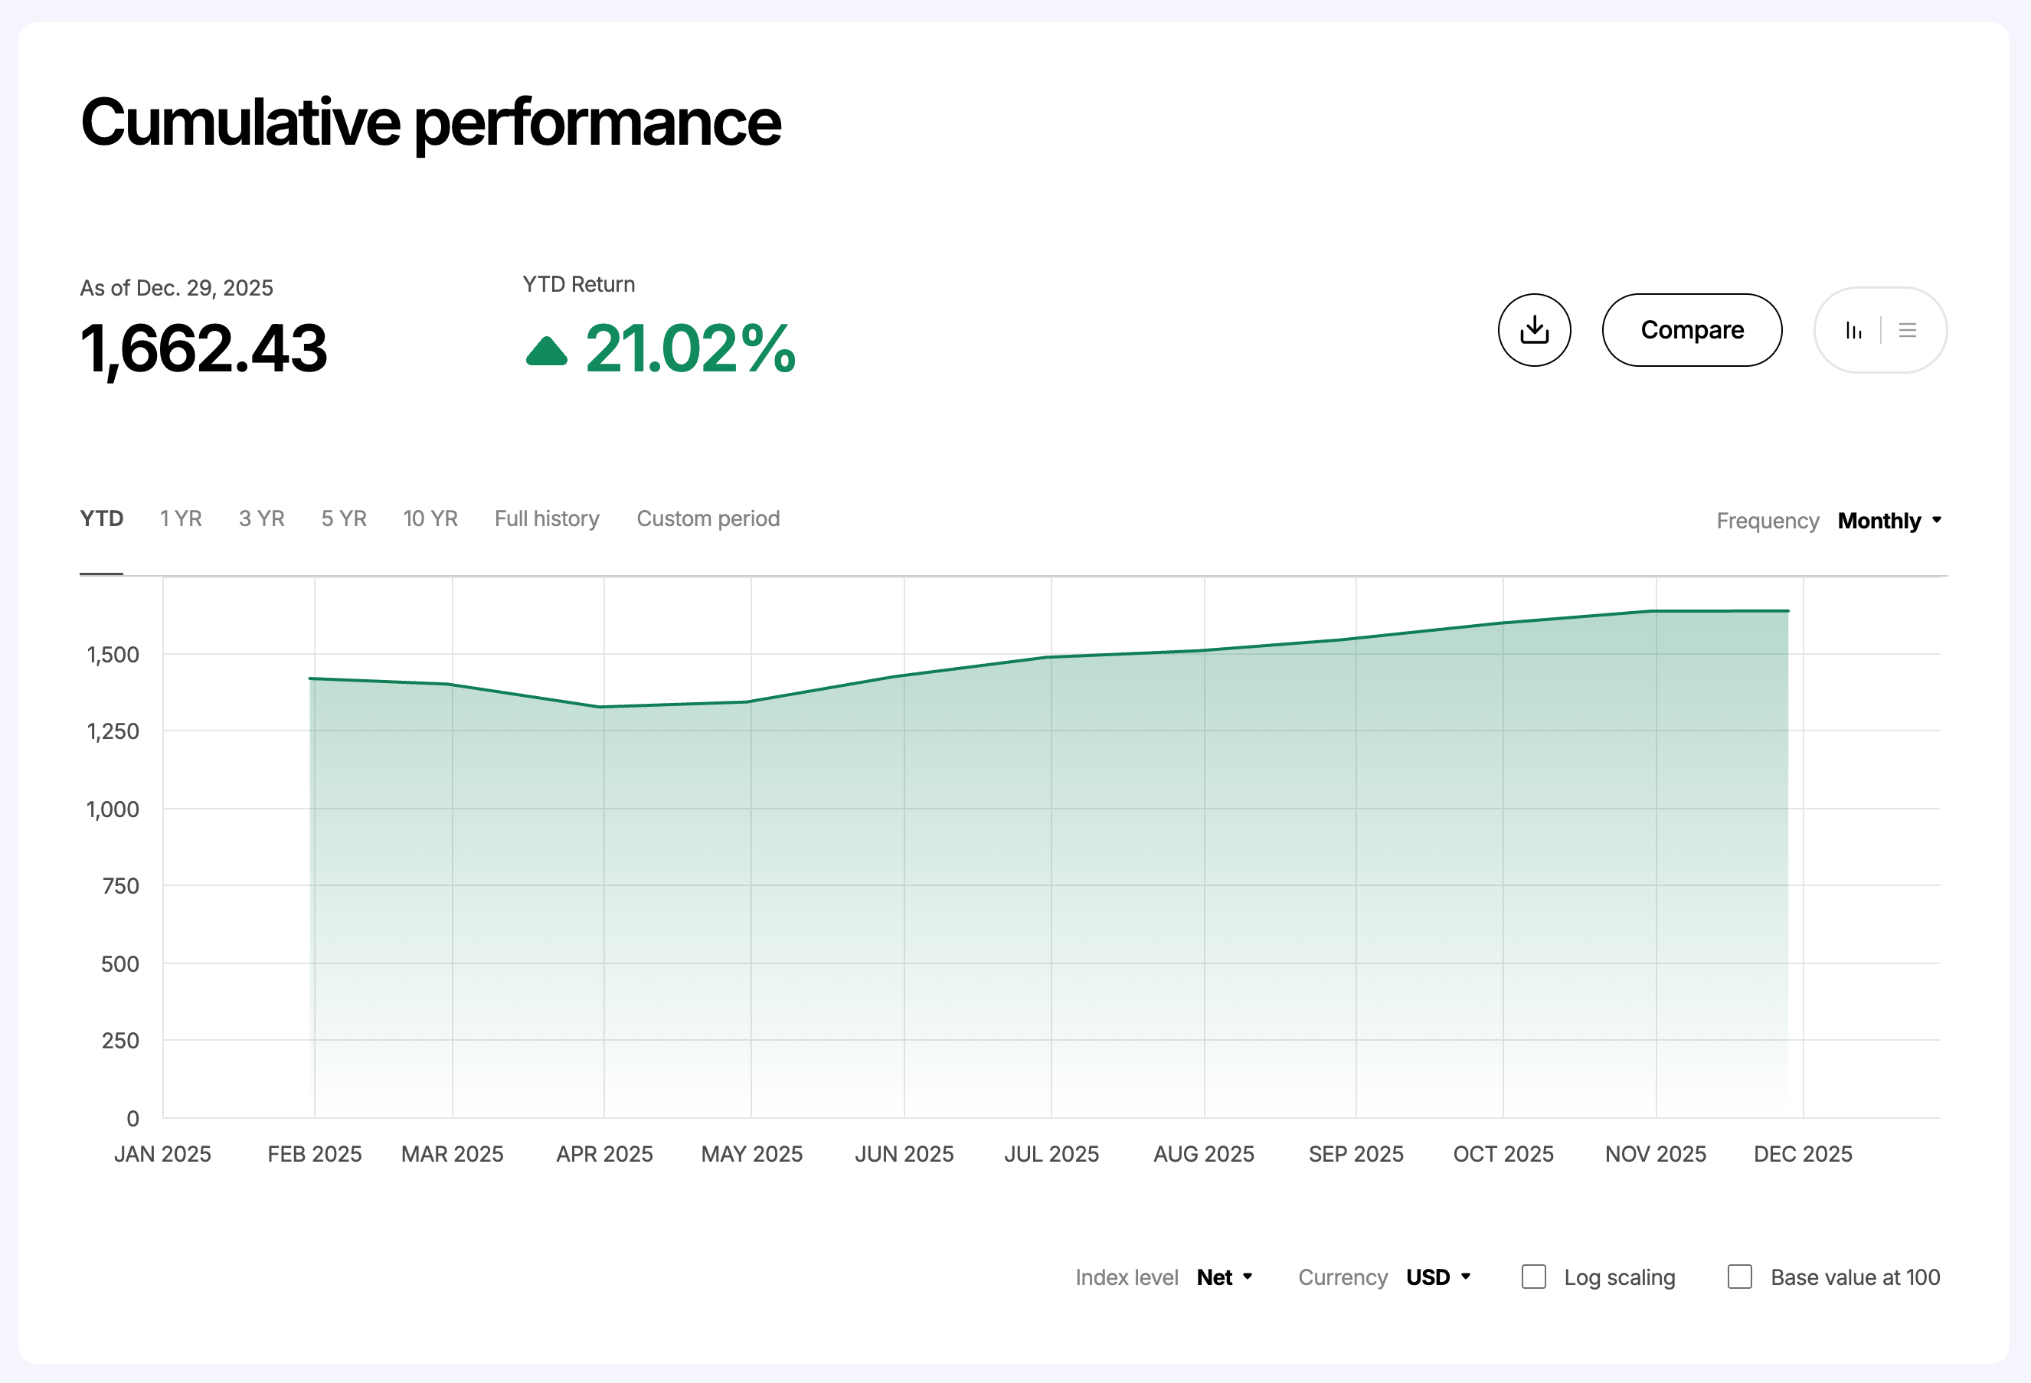Select the YTD period tab
This screenshot has height=1383, width=2031.
[101, 519]
